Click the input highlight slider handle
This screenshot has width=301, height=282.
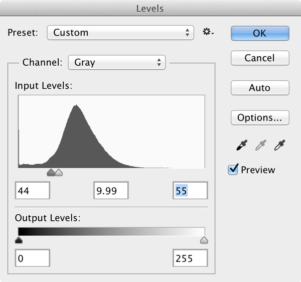click(59, 173)
